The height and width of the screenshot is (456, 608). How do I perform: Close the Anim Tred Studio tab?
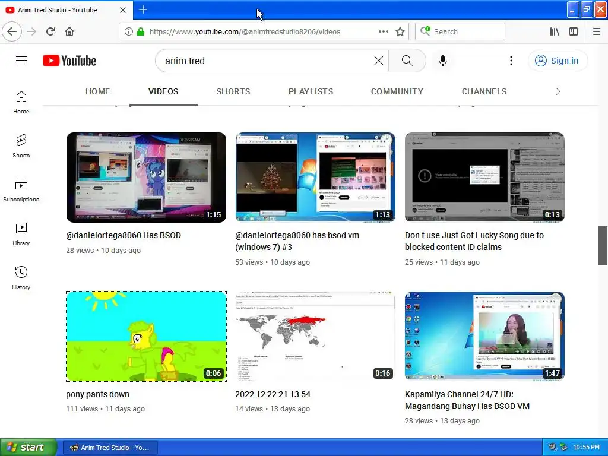(122, 10)
